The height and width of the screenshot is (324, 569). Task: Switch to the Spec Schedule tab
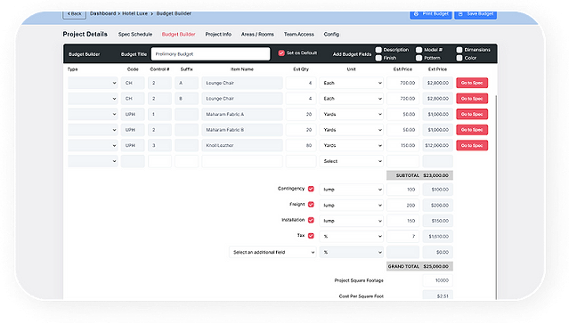[x=135, y=34]
